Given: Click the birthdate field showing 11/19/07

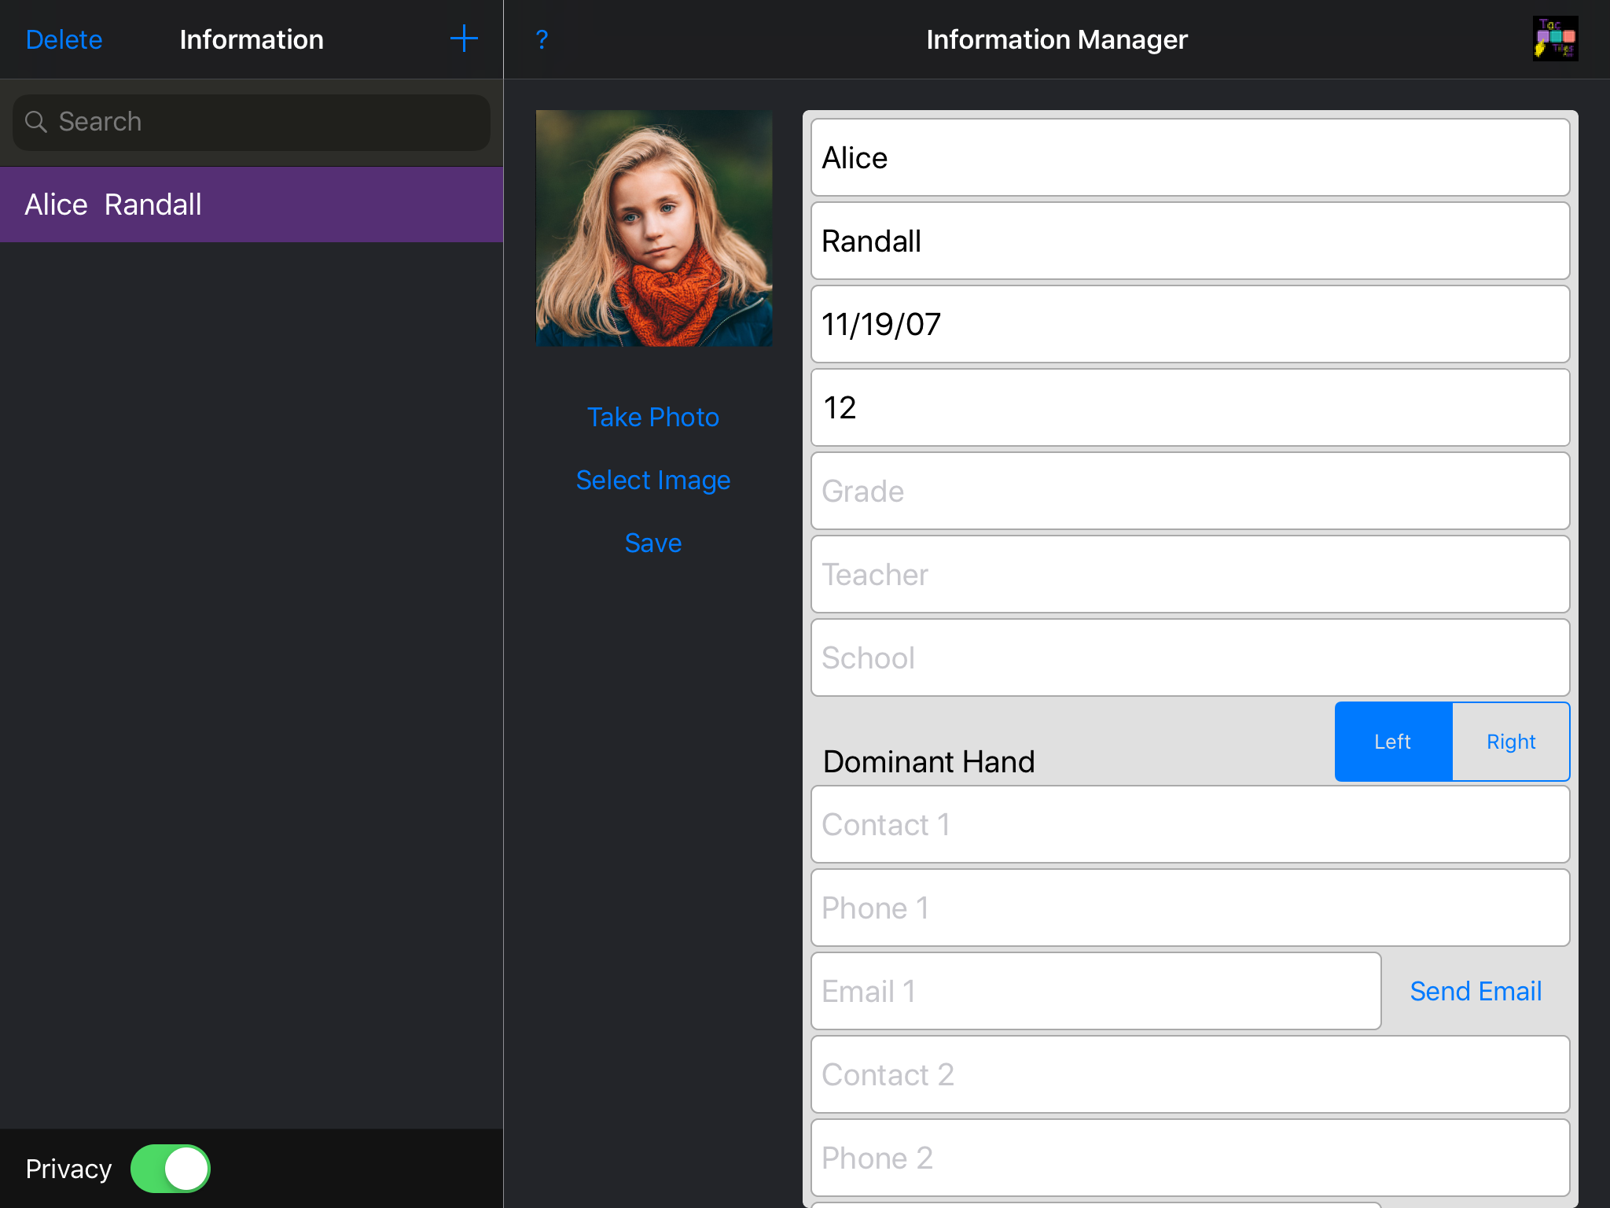Looking at the screenshot, I should click(1189, 325).
